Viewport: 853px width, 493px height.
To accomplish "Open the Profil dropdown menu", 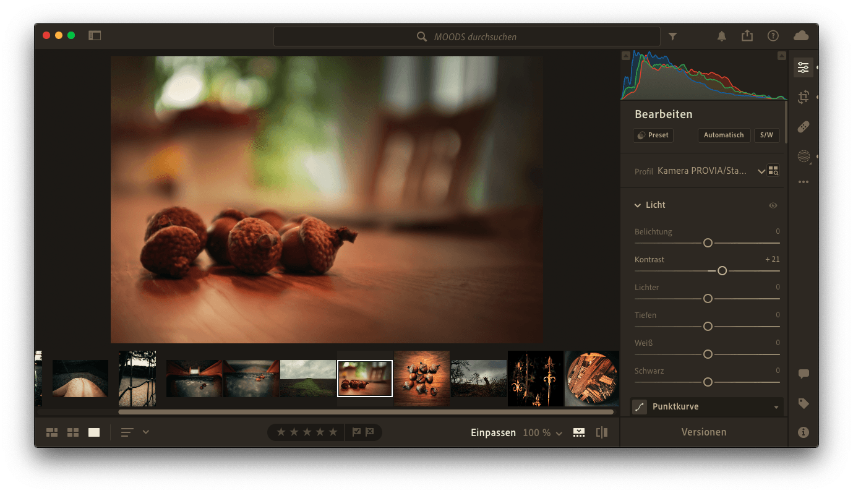I will click(761, 171).
